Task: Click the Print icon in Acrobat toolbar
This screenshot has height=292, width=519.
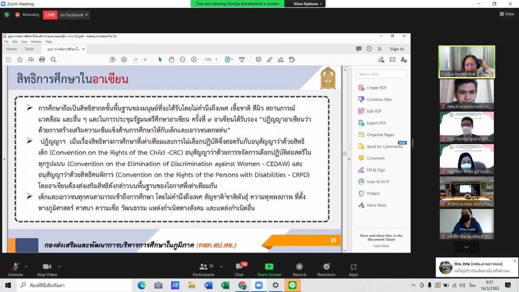Action: click(x=42, y=60)
